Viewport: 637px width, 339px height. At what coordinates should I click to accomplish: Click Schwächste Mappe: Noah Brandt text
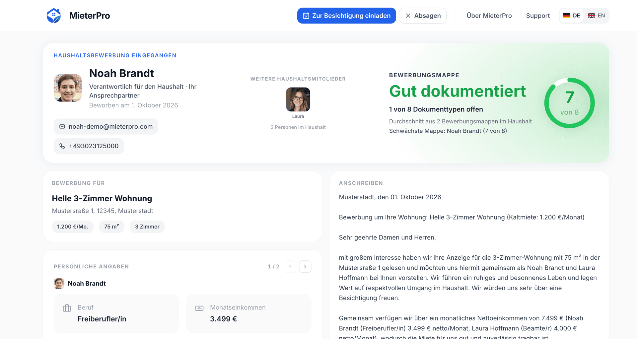tap(448, 131)
